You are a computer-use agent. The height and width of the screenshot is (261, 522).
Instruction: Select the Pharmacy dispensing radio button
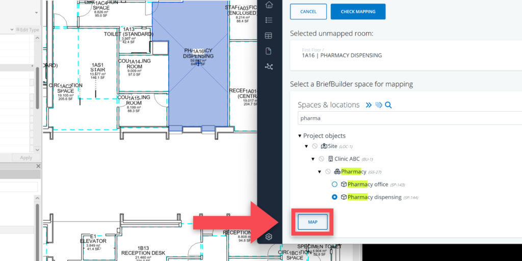coord(334,197)
